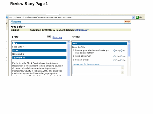Viewport: 153px width, 114px height.
Task: Click the 'Not available' issue text
Action: point(18,54)
